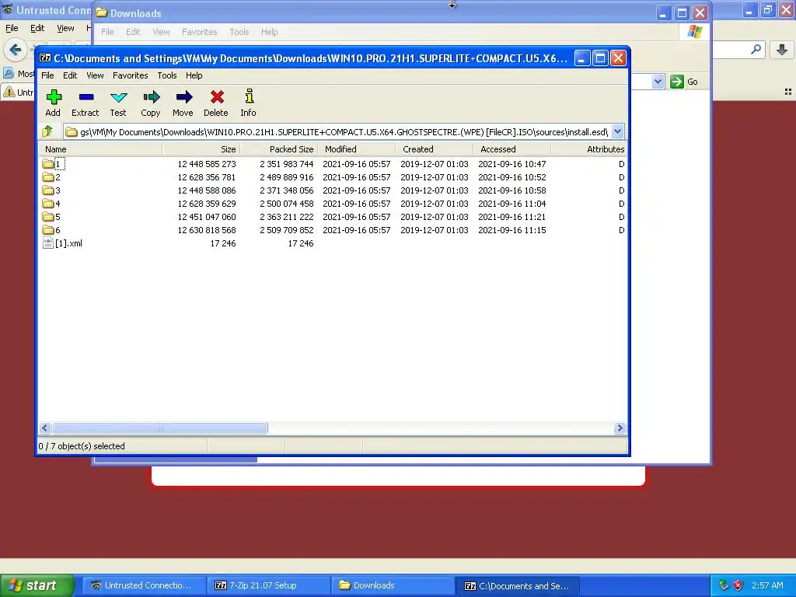Viewport: 796px width, 597px height.
Task: Click the Test toolbar icon
Action: (118, 97)
